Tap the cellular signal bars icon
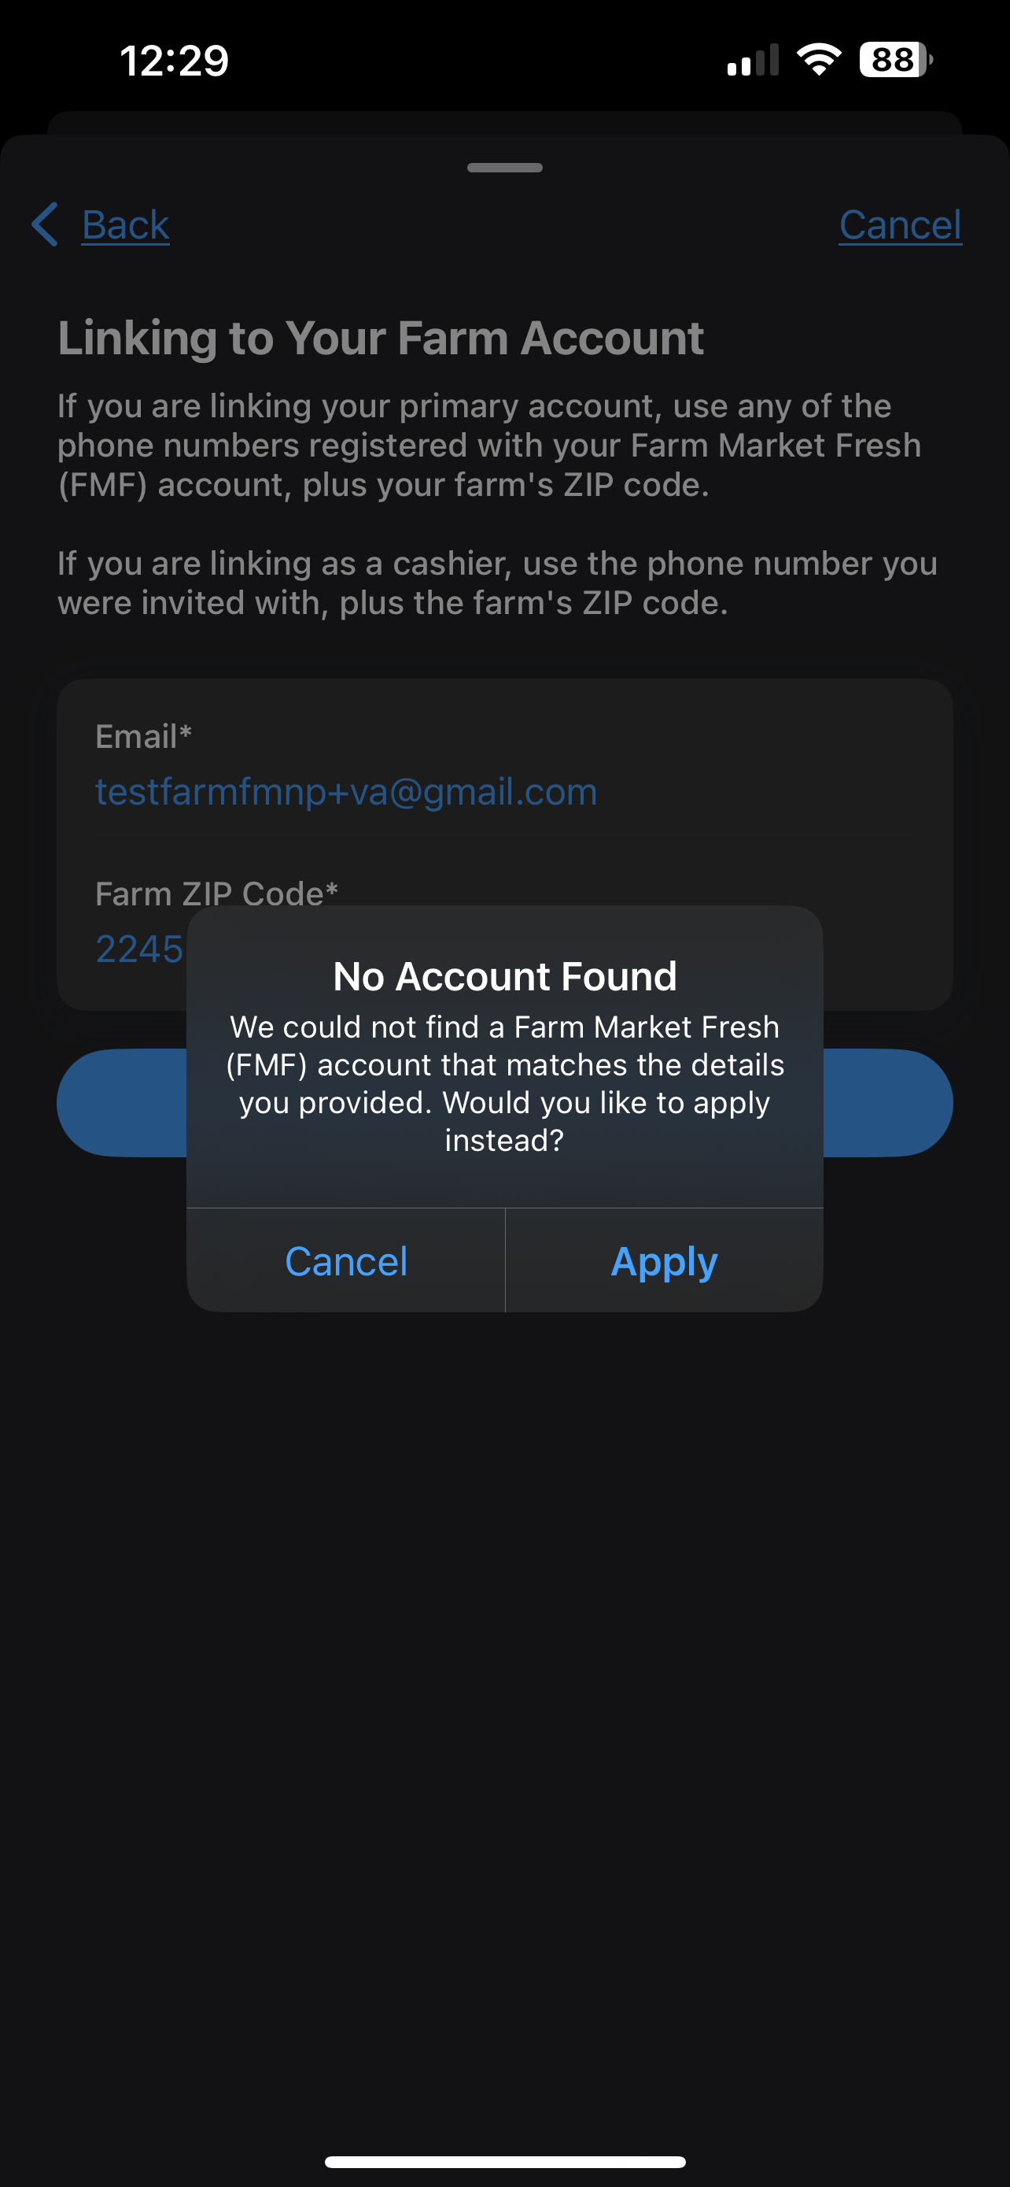The width and height of the screenshot is (1010, 2187). coord(752,61)
